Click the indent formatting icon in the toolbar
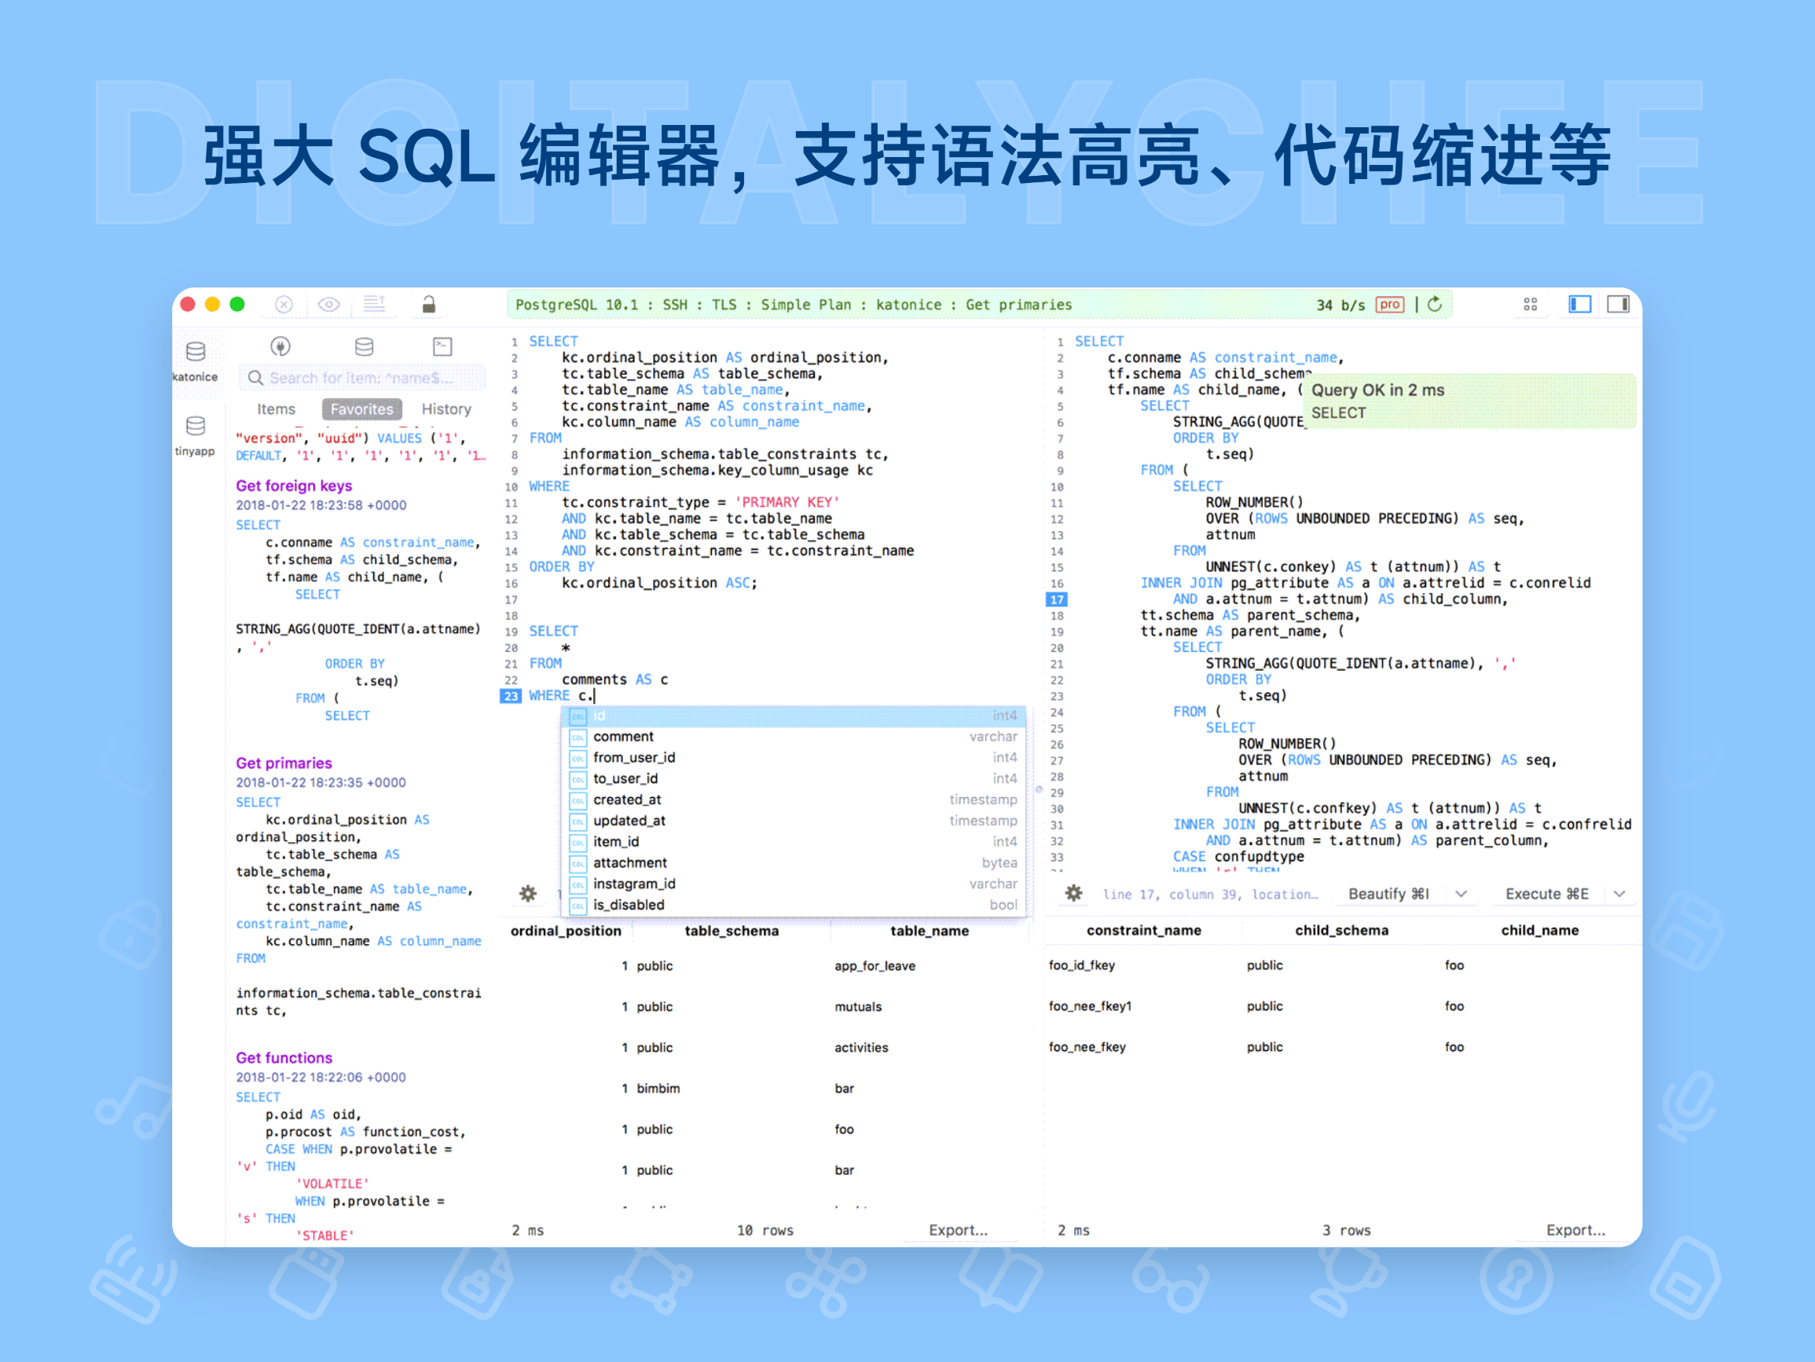The image size is (1815, 1362). click(374, 305)
